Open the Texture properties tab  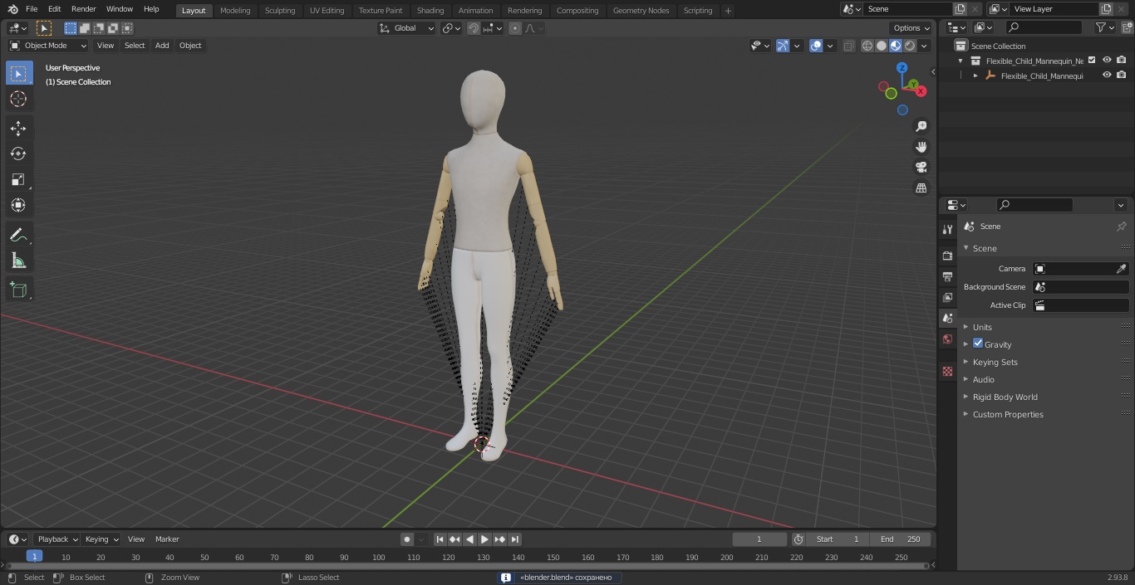tap(947, 372)
